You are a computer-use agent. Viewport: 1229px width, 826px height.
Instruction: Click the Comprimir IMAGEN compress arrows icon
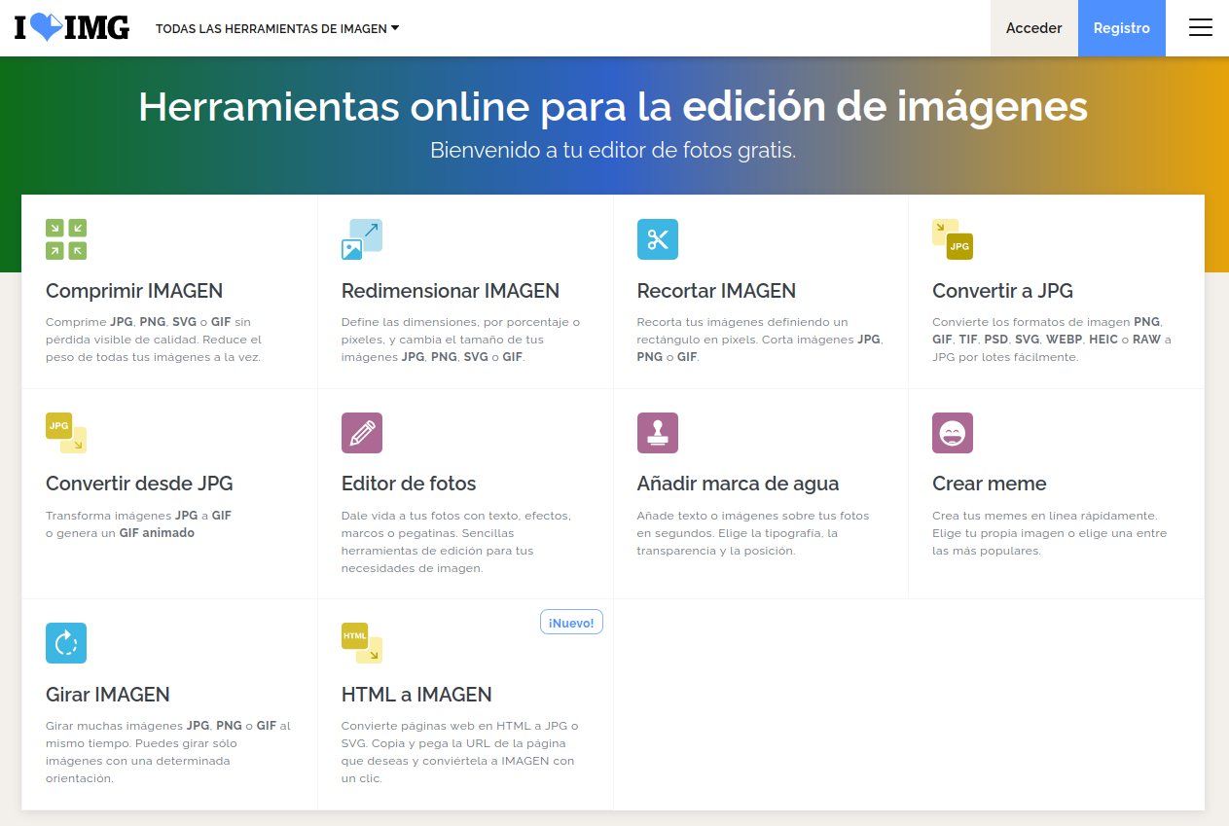tap(66, 239)
